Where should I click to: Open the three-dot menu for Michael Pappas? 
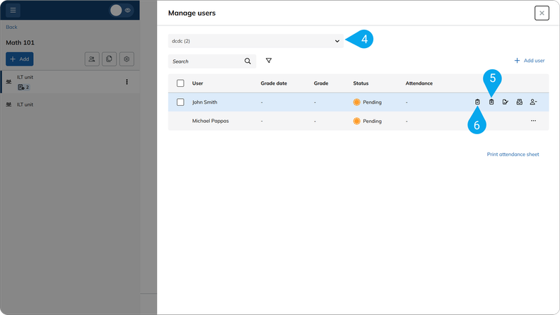click(533, 121)
